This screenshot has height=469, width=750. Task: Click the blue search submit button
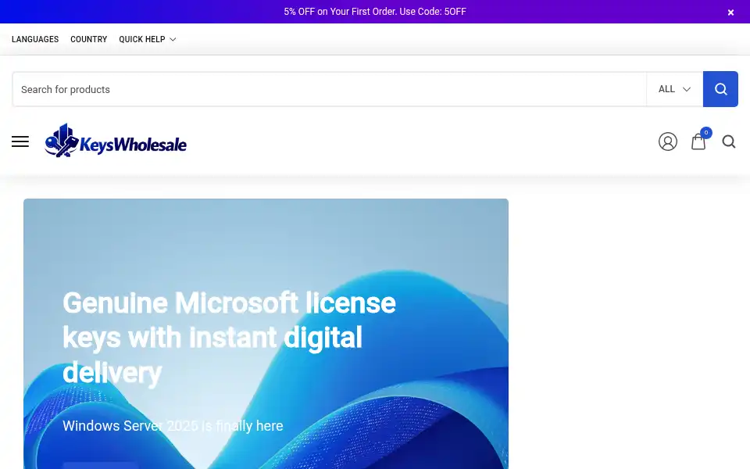tap(720, 89)
